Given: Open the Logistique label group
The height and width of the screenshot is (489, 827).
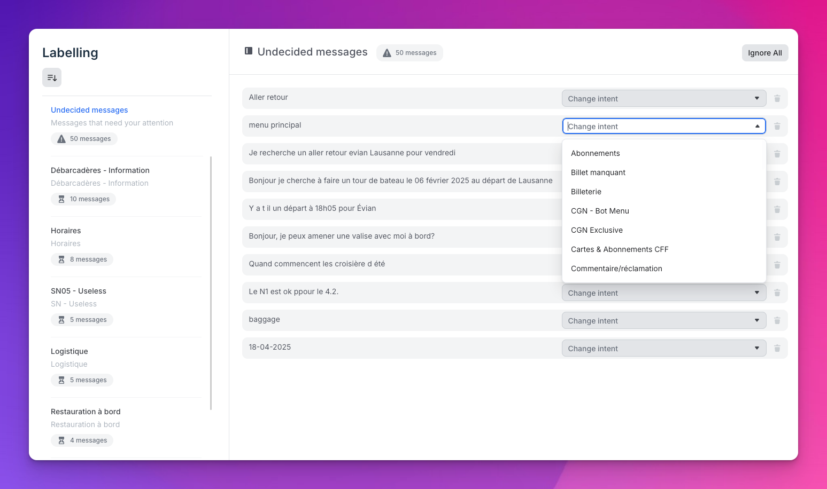Looking at the screenshot, I should click(x=69, y=351).
